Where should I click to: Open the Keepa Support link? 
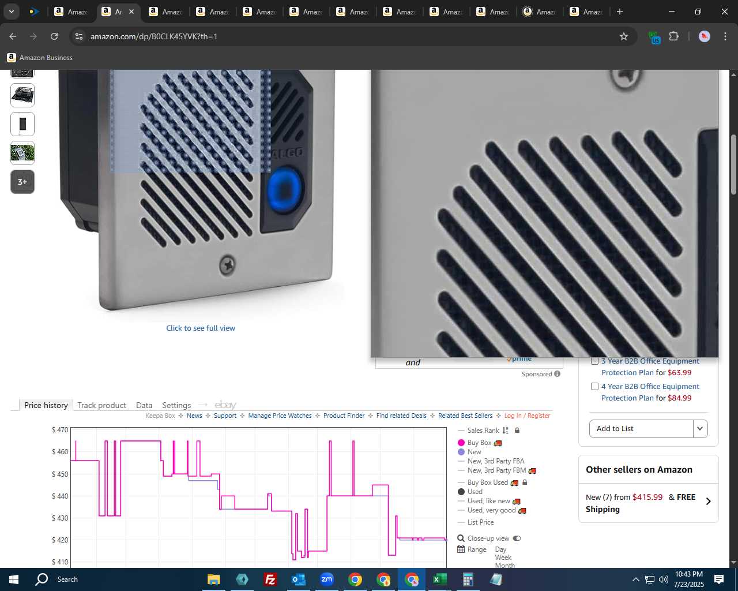tap(225, 416)
